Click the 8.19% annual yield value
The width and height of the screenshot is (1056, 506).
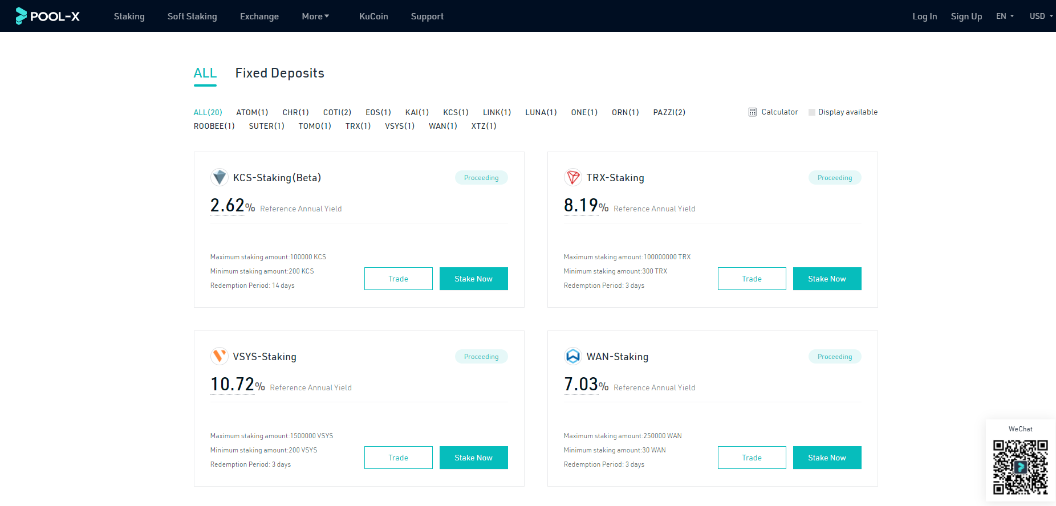pyautogui.click(x=586, y=205)
